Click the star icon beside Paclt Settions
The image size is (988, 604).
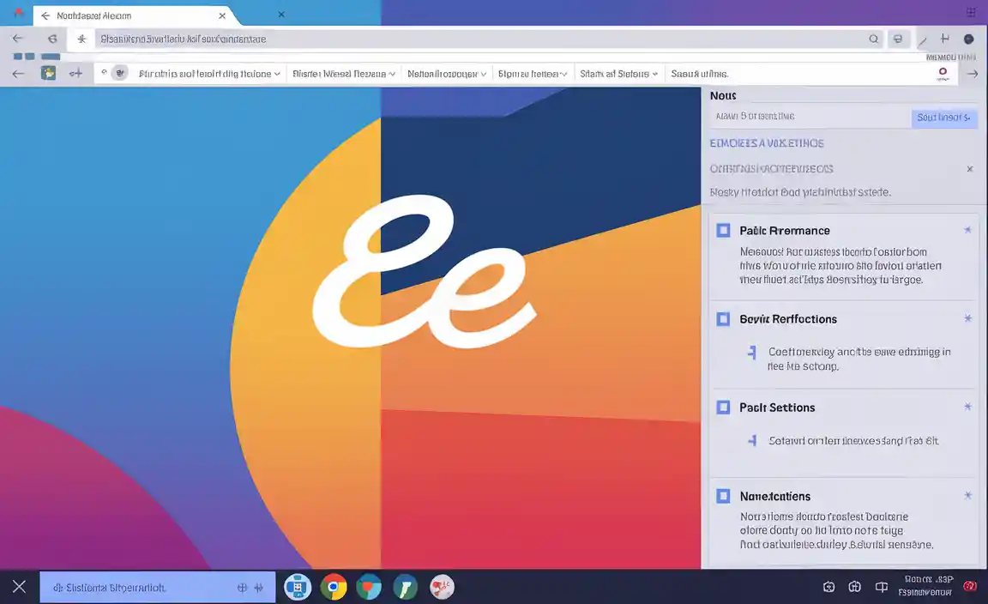967,408
